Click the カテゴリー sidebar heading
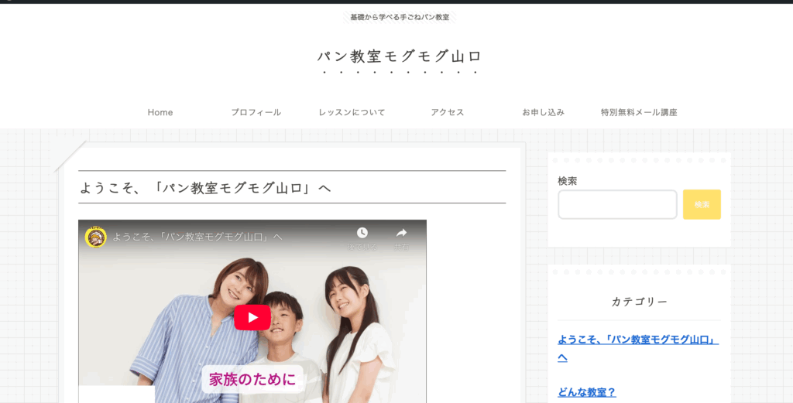Screen dimensions: 793x403 [x=639, y=302]
